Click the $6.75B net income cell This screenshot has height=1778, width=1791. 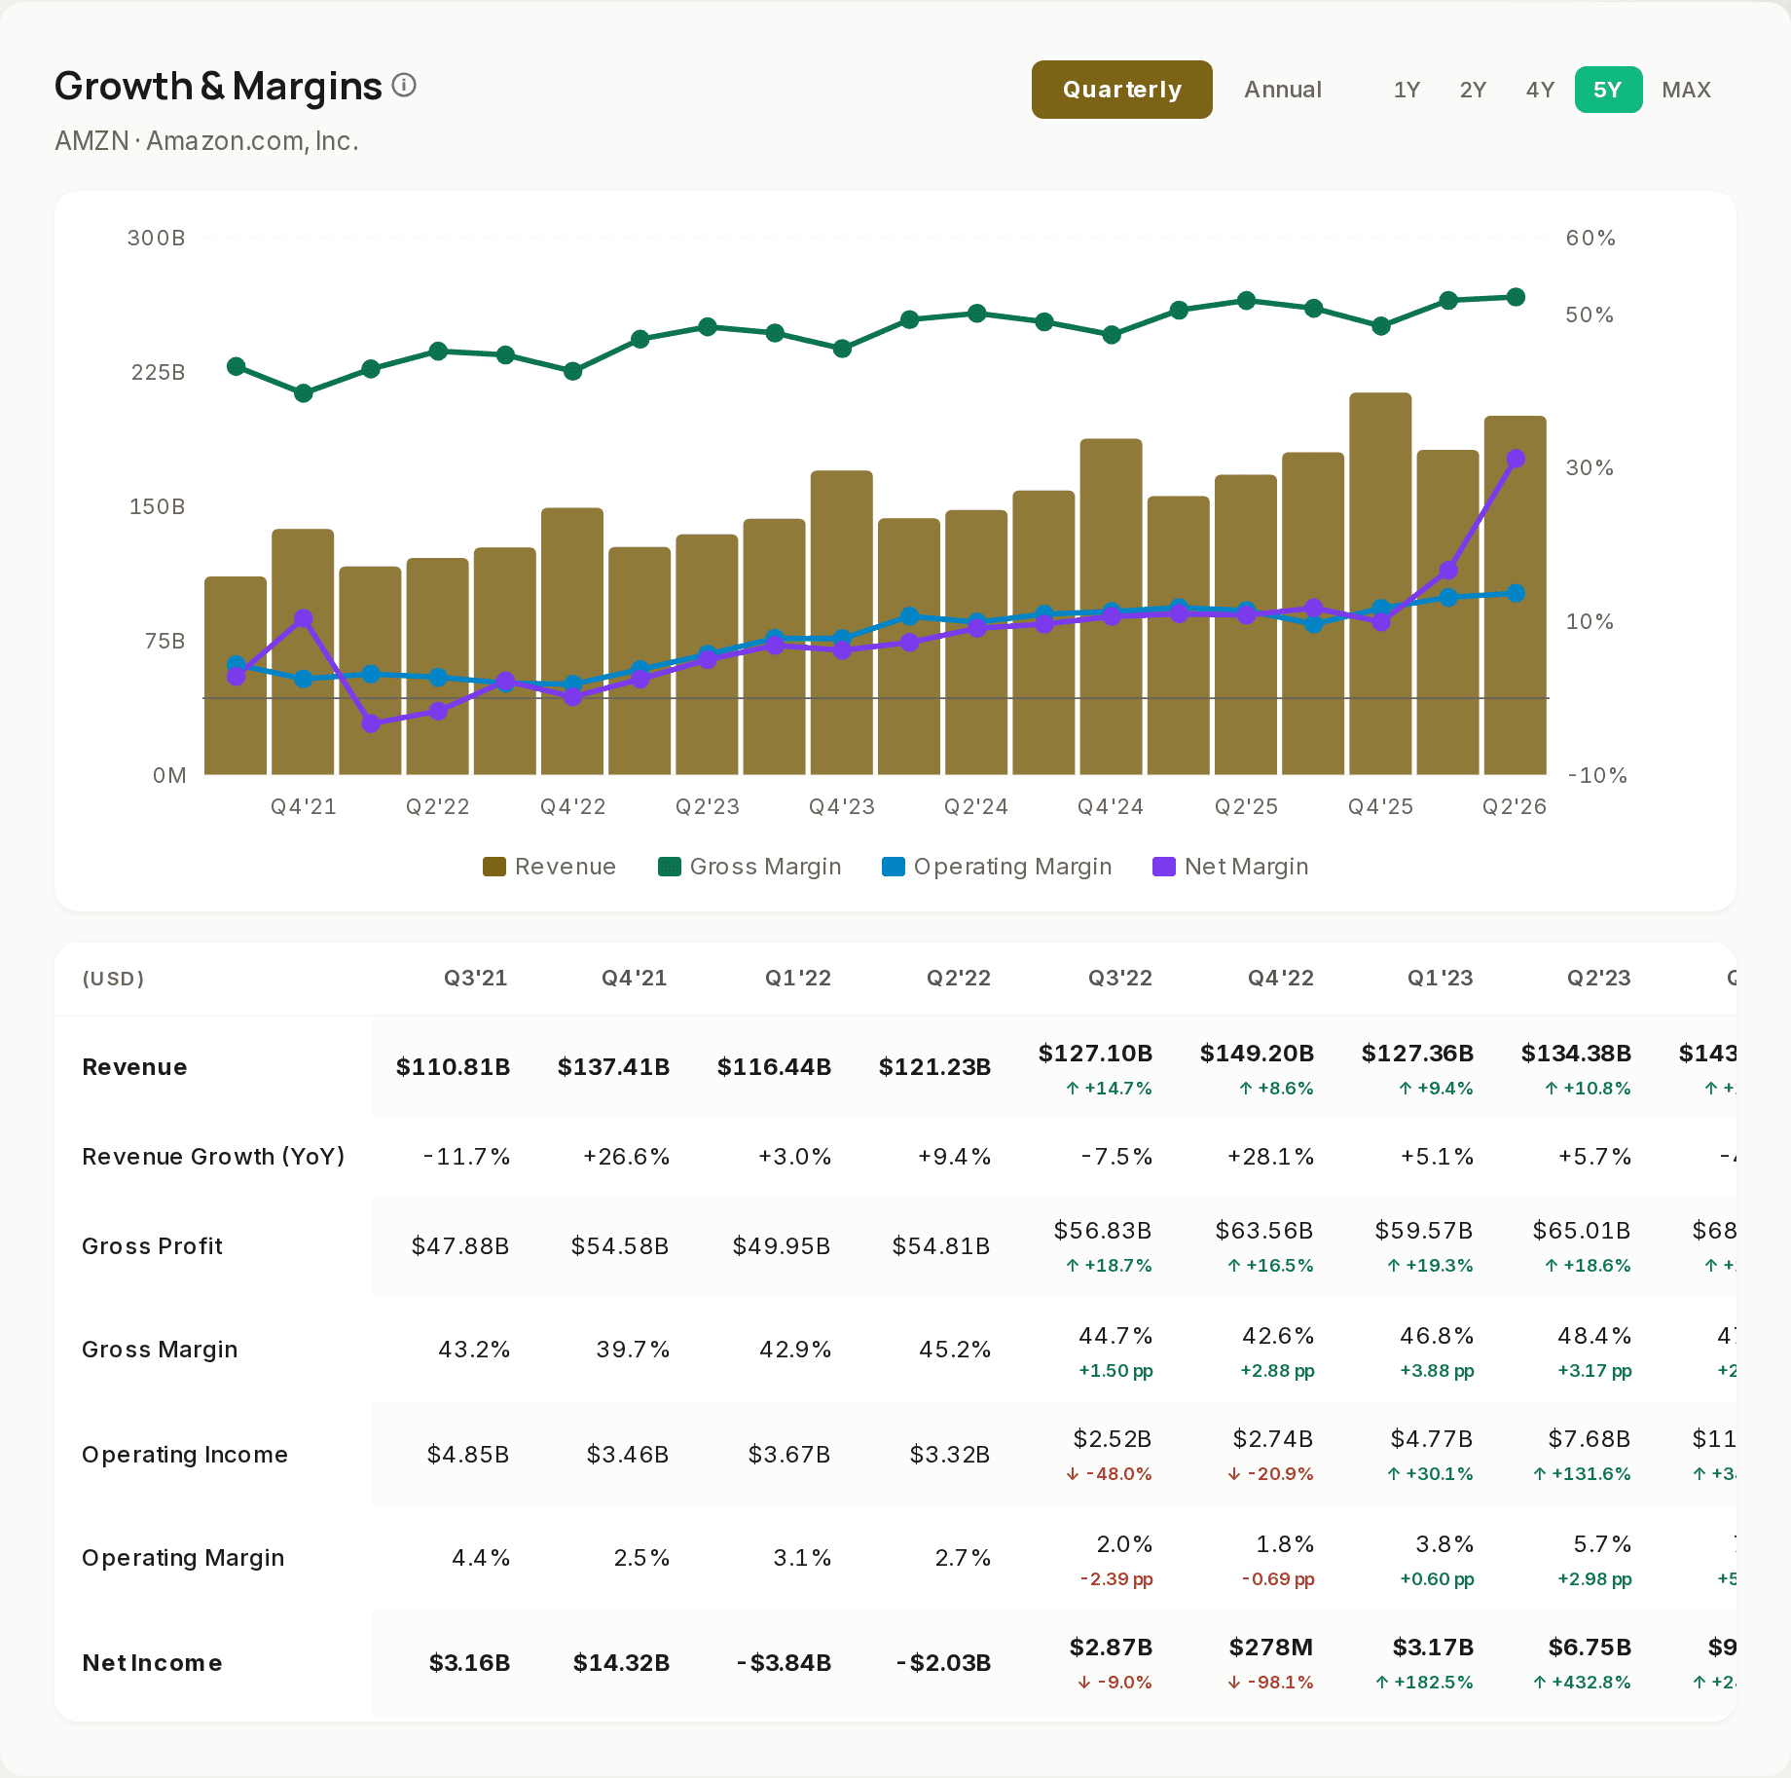(1589, 1648)
